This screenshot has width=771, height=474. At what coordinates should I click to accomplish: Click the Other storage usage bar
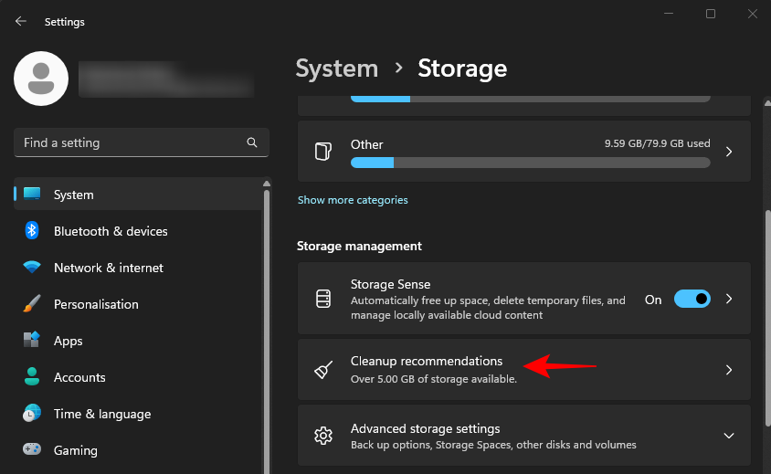530,163
